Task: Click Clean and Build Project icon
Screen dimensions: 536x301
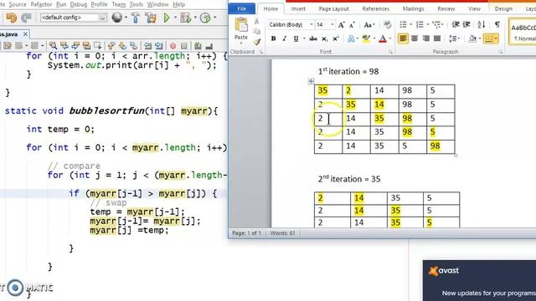Action: coord(151,18)
